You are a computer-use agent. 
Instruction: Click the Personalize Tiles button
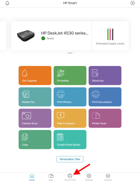70,159
